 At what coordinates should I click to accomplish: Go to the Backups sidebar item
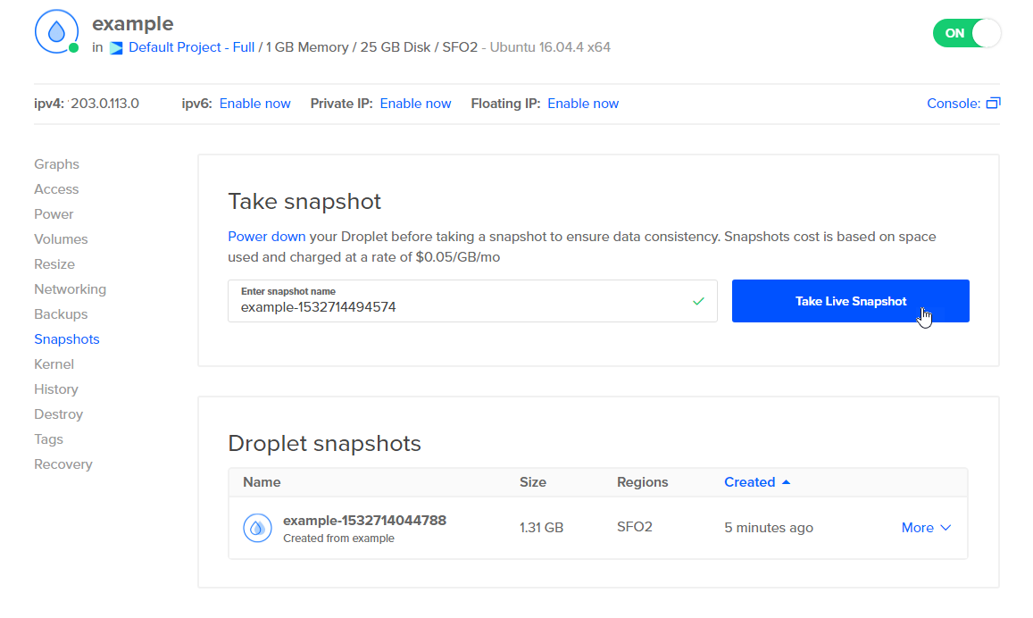[61, 314]
